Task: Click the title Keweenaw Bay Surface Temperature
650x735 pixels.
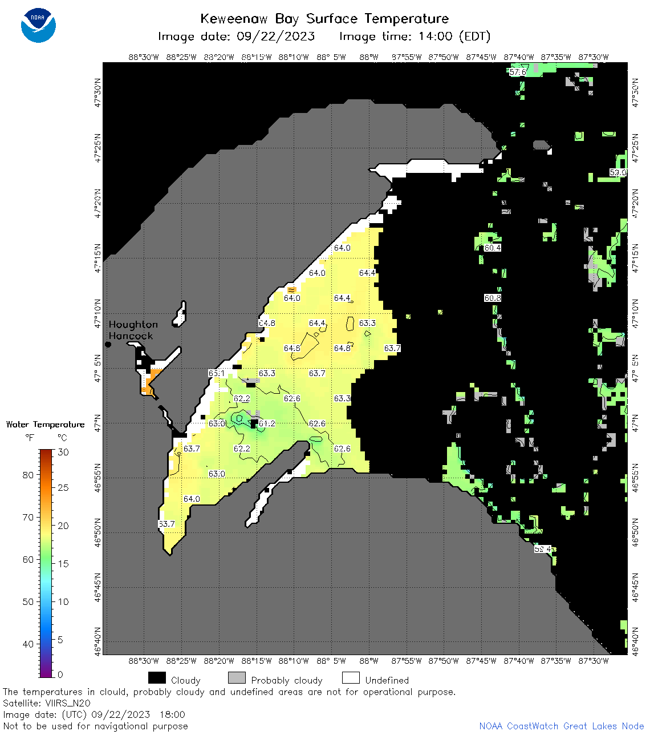Action: point(324,19)
